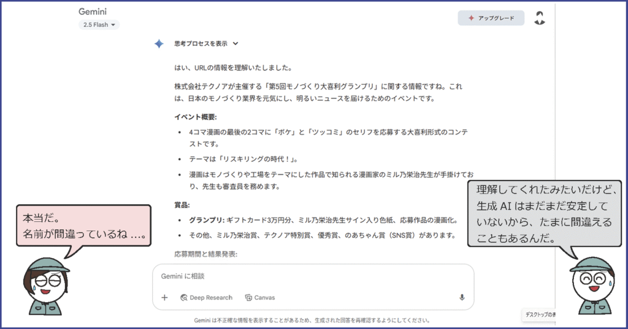Click the red sparkle on upgrade button

[x=472, y=18]
